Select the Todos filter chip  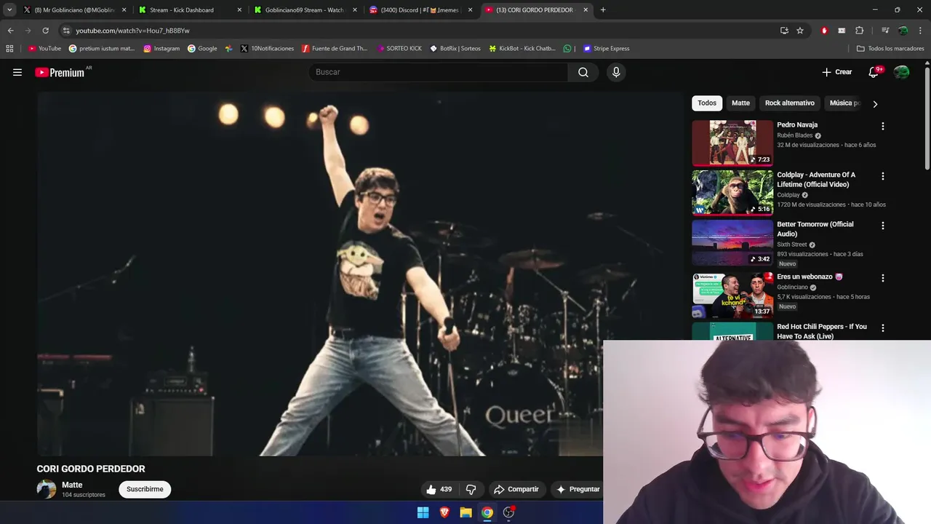[x=707, y=103]
